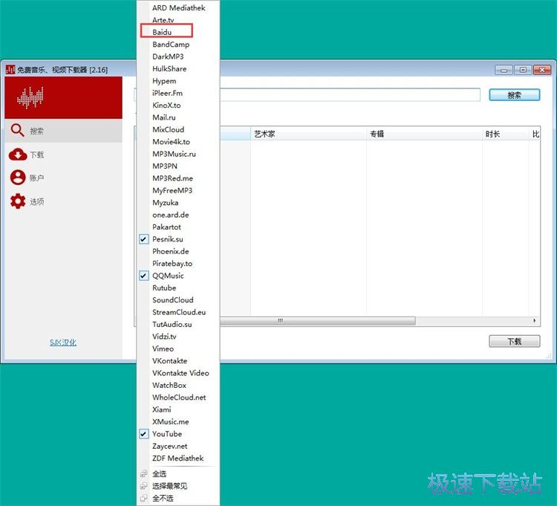This screenshot has width=557, height=506.
Task: Click the 专辑 column header
Action: click(424, 134)
